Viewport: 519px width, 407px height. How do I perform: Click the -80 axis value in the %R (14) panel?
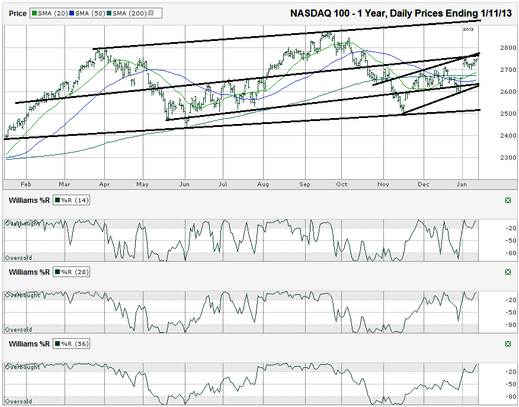(511, 253)
